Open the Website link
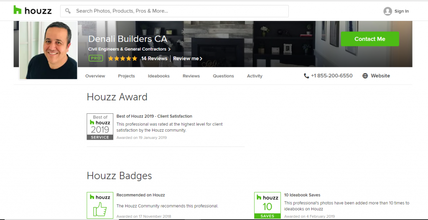Screen dimensions: 428x220 [380, 76]
